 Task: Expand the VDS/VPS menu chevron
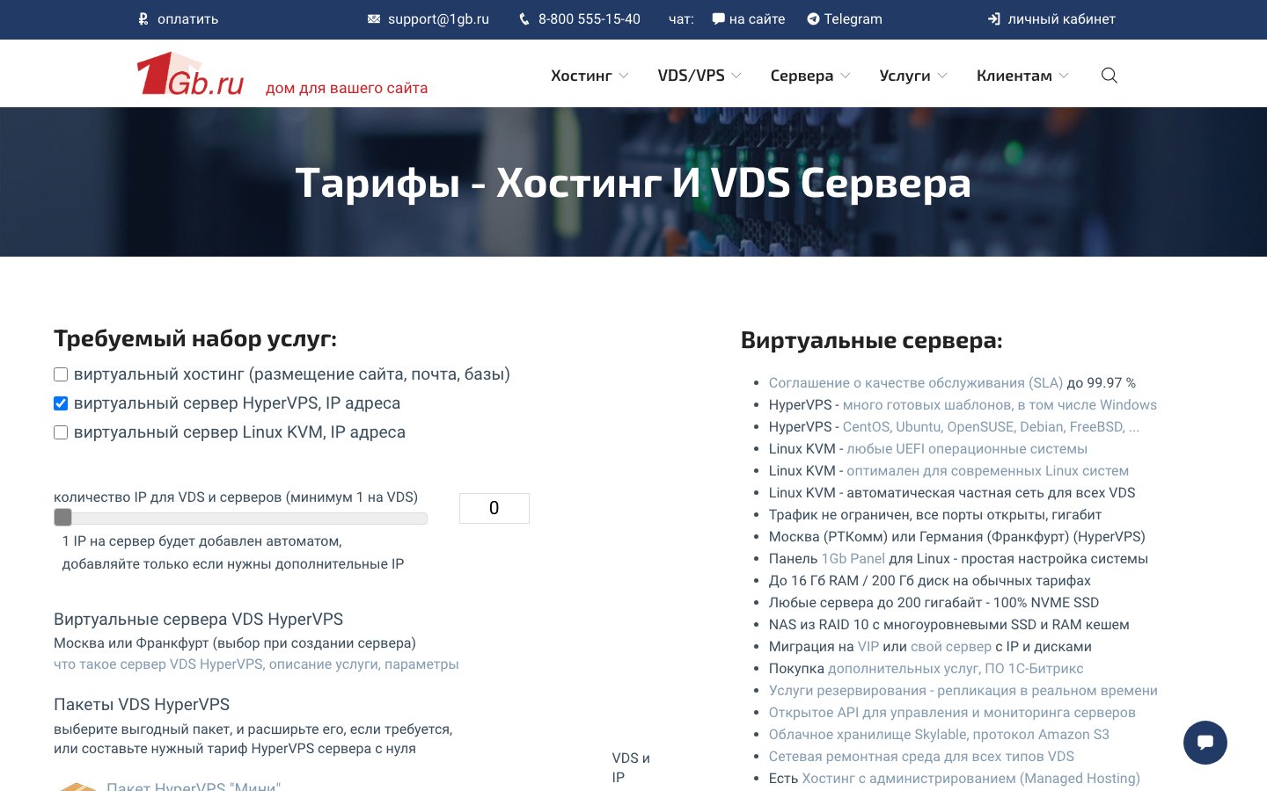[x=736, y=76]
